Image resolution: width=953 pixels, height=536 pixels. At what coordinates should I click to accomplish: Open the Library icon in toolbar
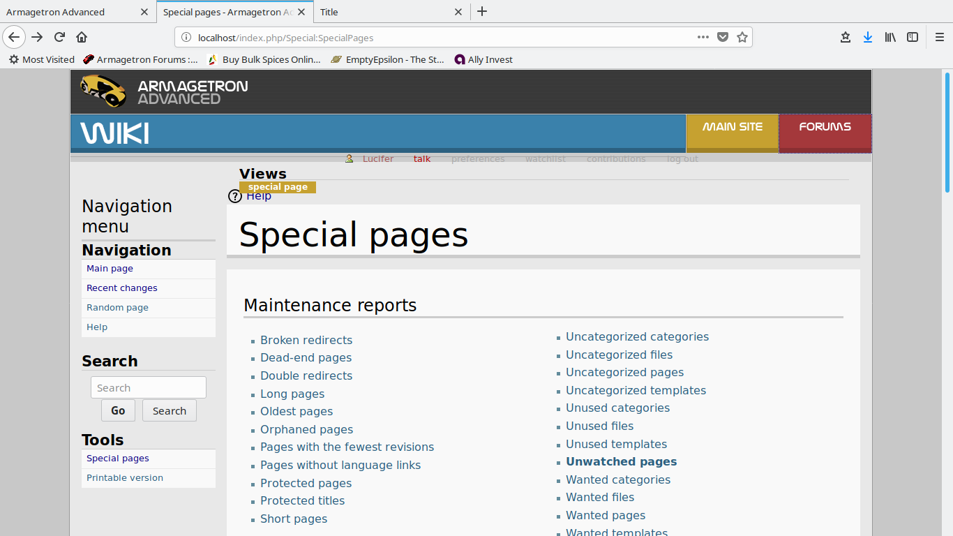(890, 37)
